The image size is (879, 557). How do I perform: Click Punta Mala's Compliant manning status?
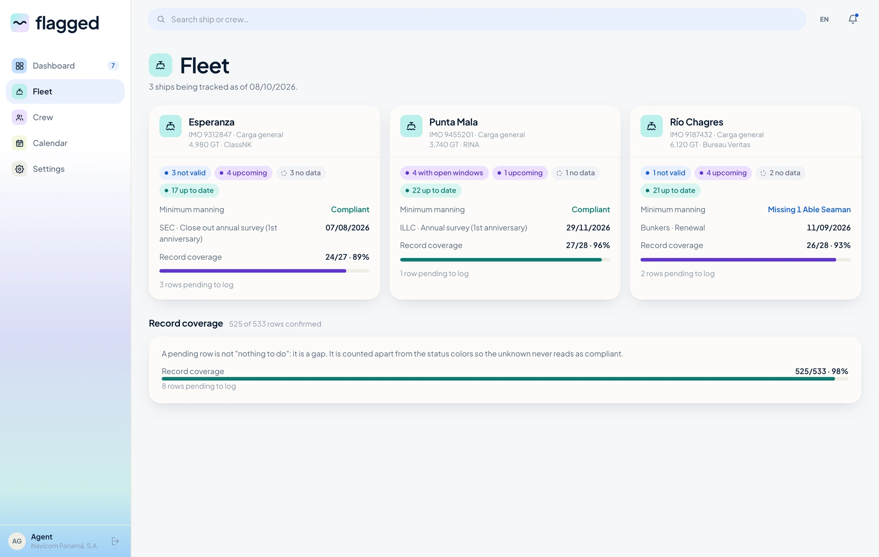click(591, 210)
